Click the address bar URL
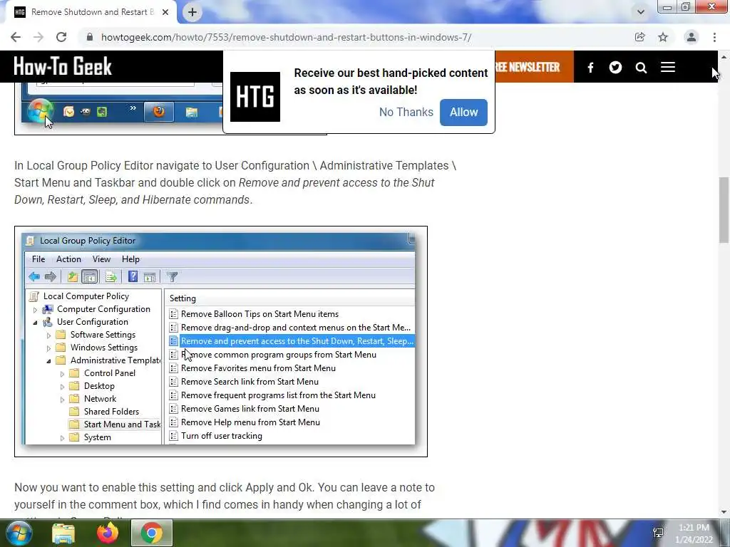Image resolution: width=730 pixels, height=547 pixels. 287,37
